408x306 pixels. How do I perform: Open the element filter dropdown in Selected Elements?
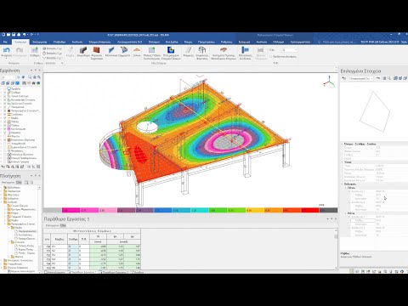tap(360, 78)
